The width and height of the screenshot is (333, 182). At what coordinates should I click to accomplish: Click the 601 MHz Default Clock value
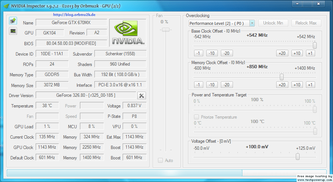coord(47,158)
